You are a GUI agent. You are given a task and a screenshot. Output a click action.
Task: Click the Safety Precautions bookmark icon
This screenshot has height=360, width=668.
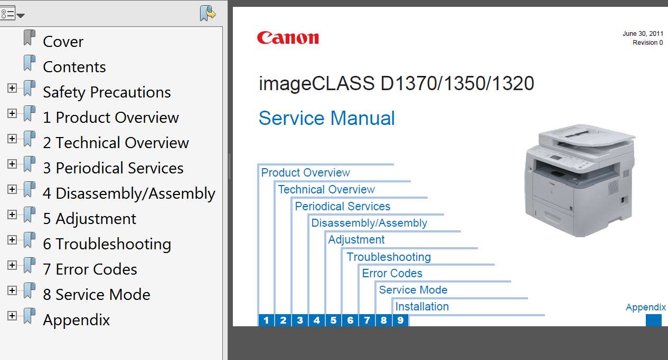tap(30, 89)
